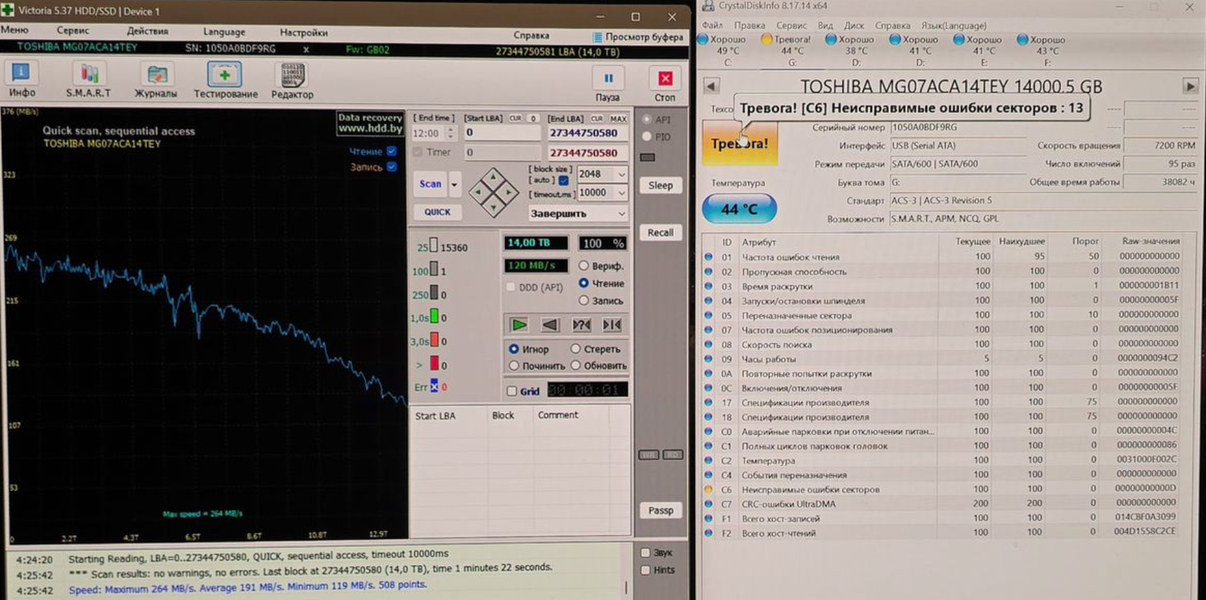Image resolution: width=1206 pixels, height=600 pixels.
Task: Select disk E: 41 °C status icon
Action: pos(959,40)
